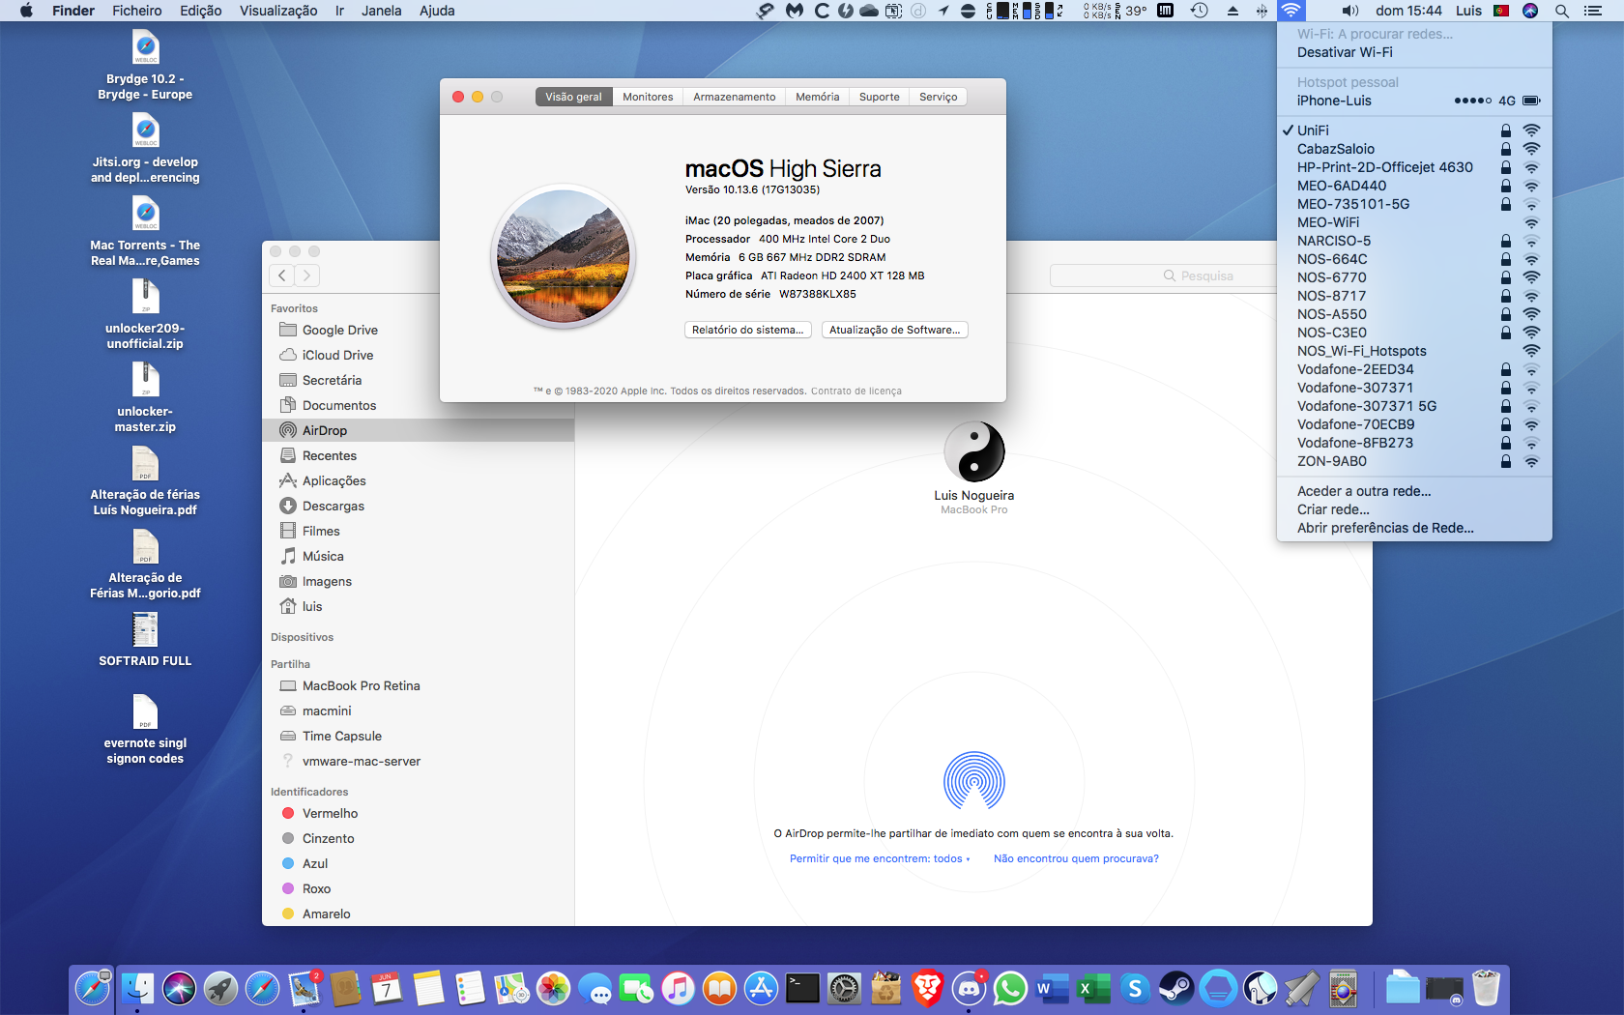1624x1015 pixels.
Task: Join the MEO-WiFi network
Action: pyautogui.click(x=1414, y=222)
